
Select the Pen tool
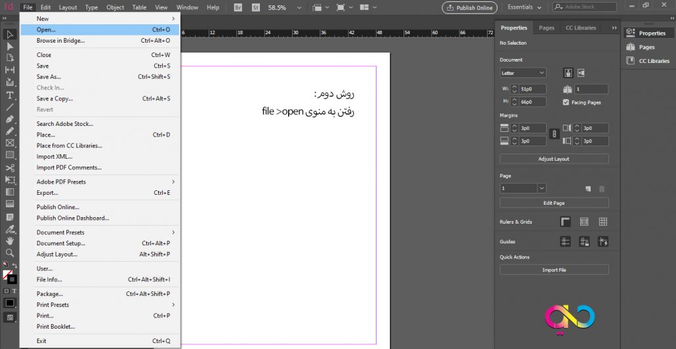(x=9, y=119)
